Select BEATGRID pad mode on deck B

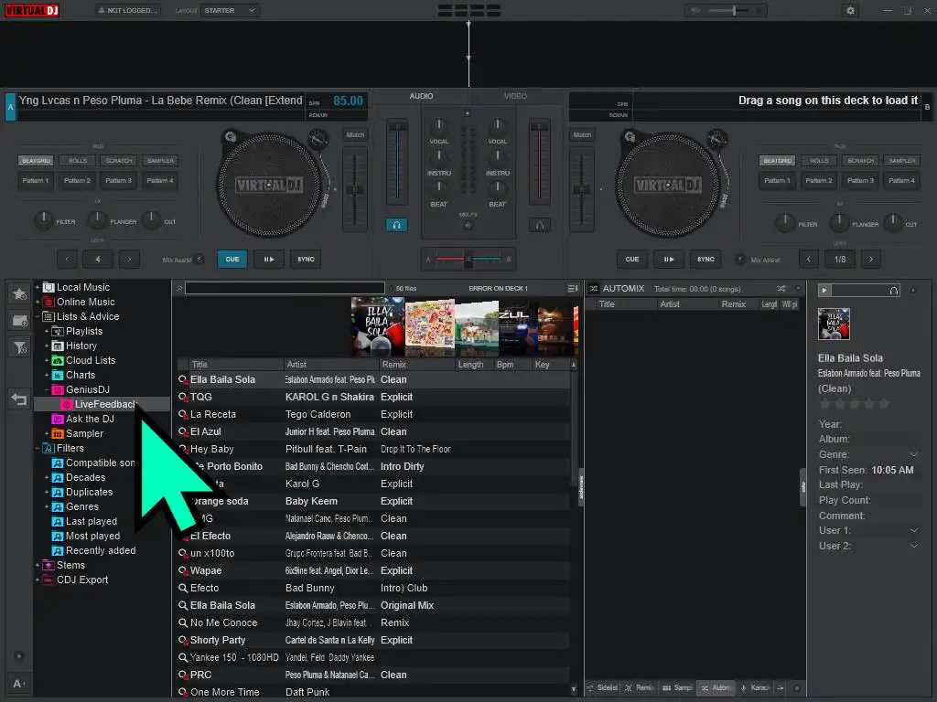(x=777, y=161)
